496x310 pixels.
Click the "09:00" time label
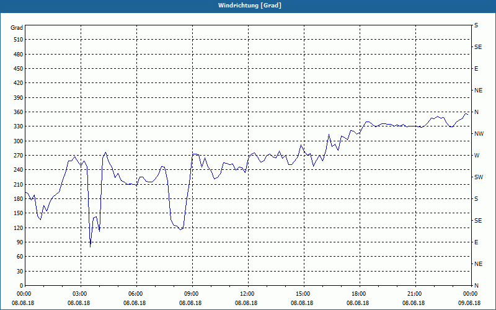(x=190, y=294)
